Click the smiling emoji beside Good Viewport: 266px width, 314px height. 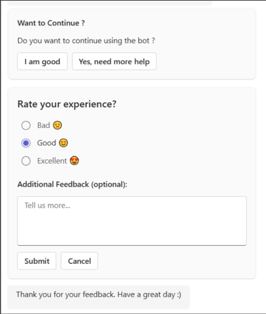click(x=63, y=143)
